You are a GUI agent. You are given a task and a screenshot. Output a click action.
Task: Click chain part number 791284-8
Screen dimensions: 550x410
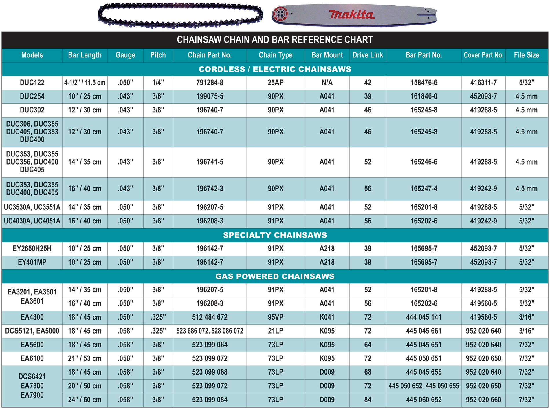tap(210, 83)
